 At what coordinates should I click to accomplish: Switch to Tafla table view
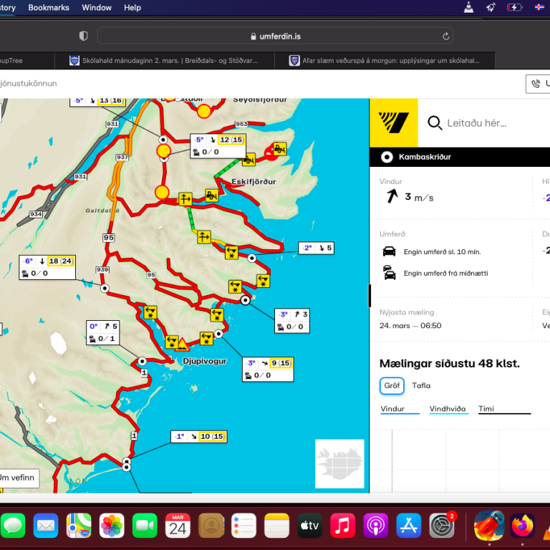tap(421, 386)
